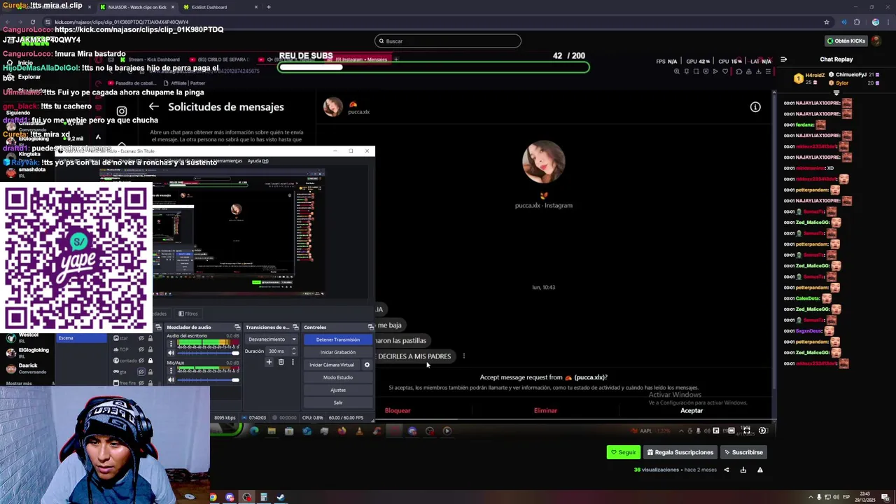This screenshot has height=504, width=896.
Task: Open the Desvanecimiento transition dropdown
Action: [272, 339]
